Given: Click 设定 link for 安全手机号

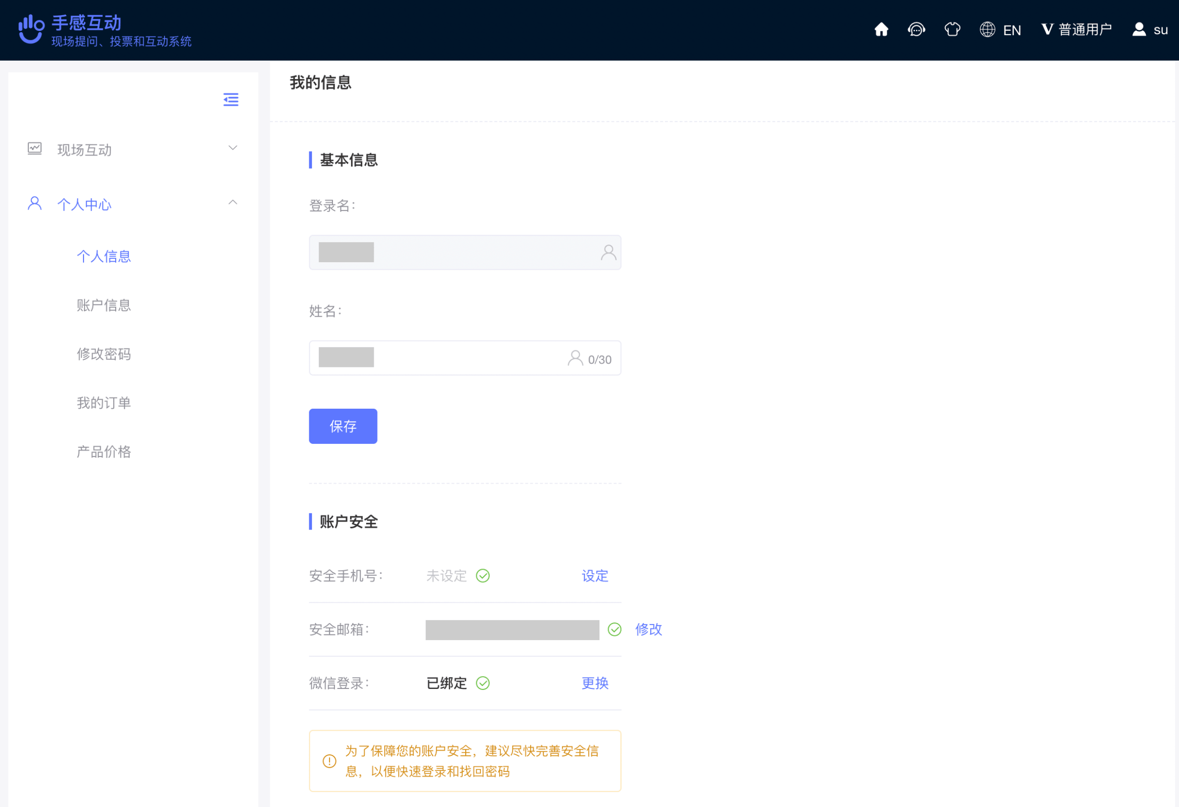Looking at the screenshot, I should click(x=595, y=576).
